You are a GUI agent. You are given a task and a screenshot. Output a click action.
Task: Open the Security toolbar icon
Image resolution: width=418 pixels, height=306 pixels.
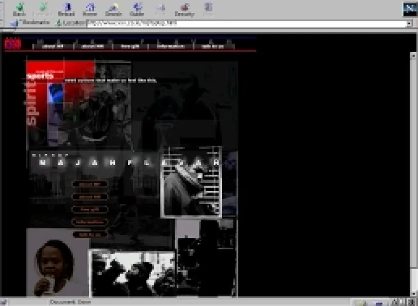(184, 9)
